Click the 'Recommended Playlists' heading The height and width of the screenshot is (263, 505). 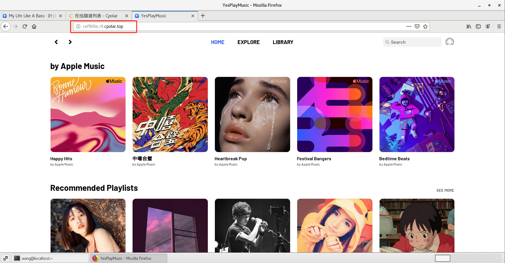94,188
